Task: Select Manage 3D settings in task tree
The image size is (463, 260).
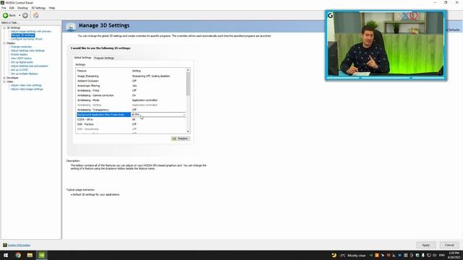Action: [22, 35]
